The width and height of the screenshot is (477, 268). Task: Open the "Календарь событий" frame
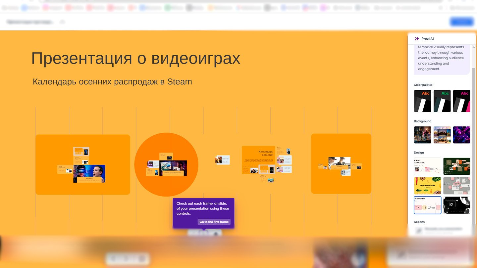pyautogui.click(x=267, y=164)
